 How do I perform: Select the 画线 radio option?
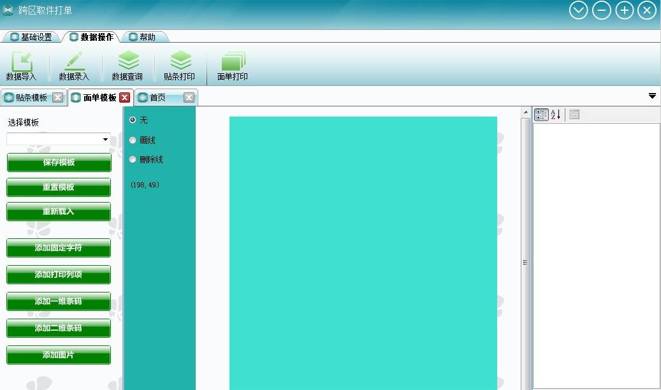[x=133, y=140]
